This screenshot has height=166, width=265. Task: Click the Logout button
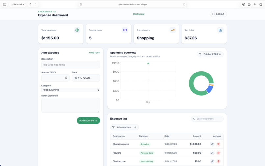coord(218,14)
